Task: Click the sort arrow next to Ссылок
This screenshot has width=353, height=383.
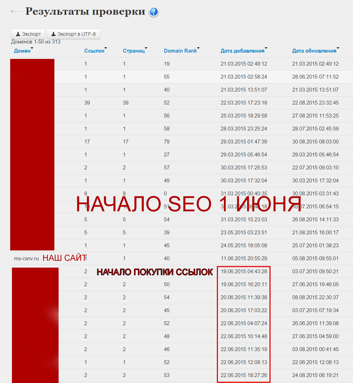Action: [106, 48]
